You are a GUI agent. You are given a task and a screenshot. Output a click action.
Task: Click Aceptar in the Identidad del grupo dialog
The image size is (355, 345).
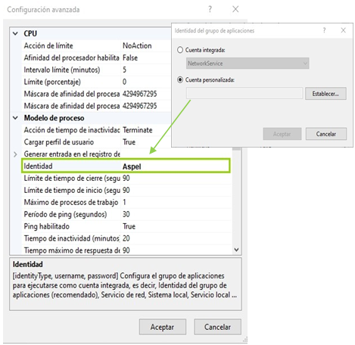(282, 134)
